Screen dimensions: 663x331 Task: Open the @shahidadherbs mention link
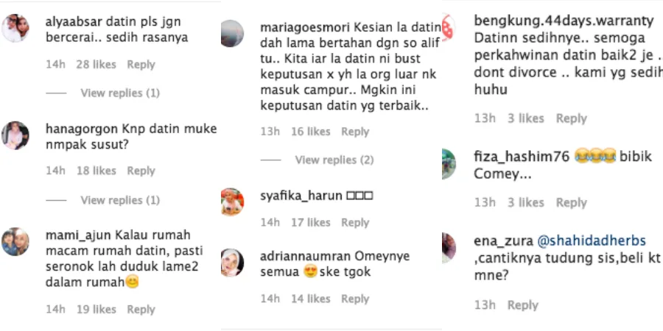pyautogui.click(x=592, y=241)
